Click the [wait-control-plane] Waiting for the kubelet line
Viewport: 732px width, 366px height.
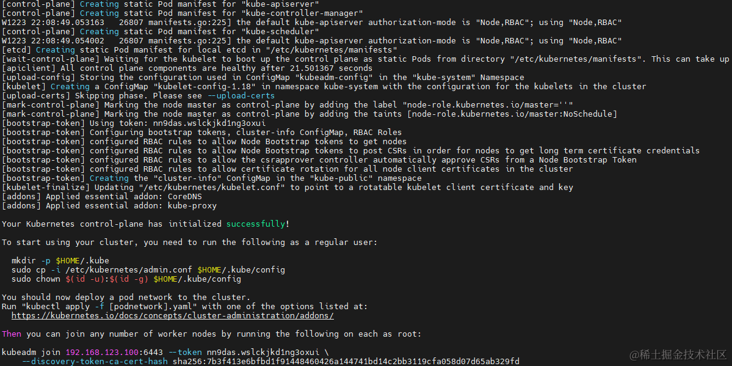[x=366, y=59]
